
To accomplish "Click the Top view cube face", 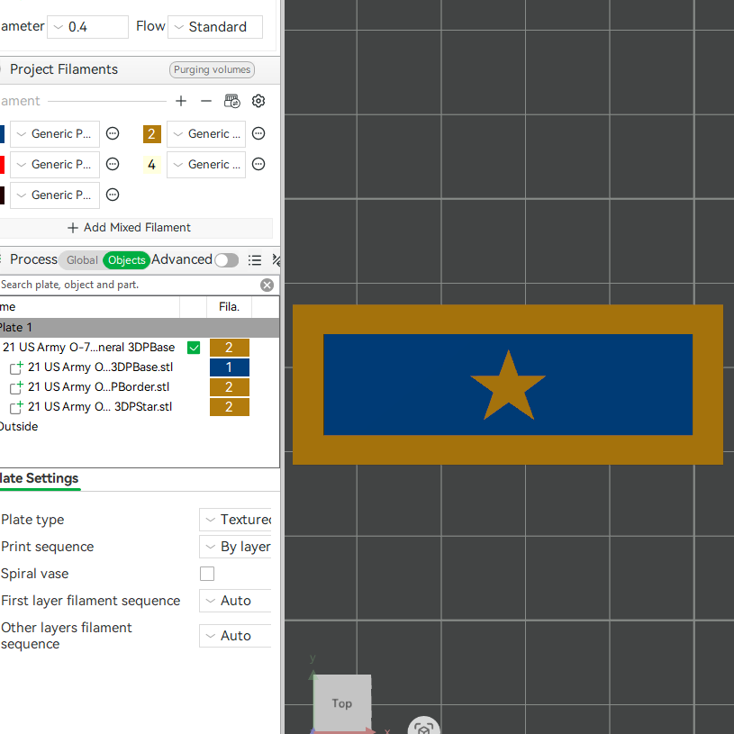I will tap(342, 703).
